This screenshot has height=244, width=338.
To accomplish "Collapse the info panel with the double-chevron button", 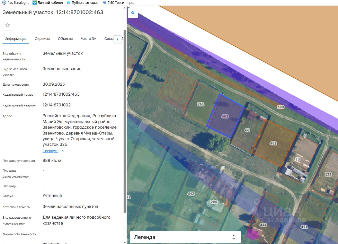I will coord(133,13).
